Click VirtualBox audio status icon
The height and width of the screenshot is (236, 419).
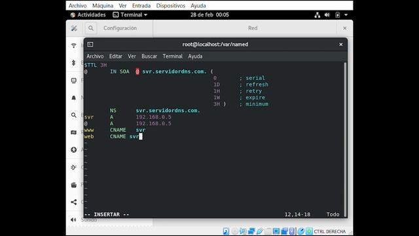coord(243,231)
